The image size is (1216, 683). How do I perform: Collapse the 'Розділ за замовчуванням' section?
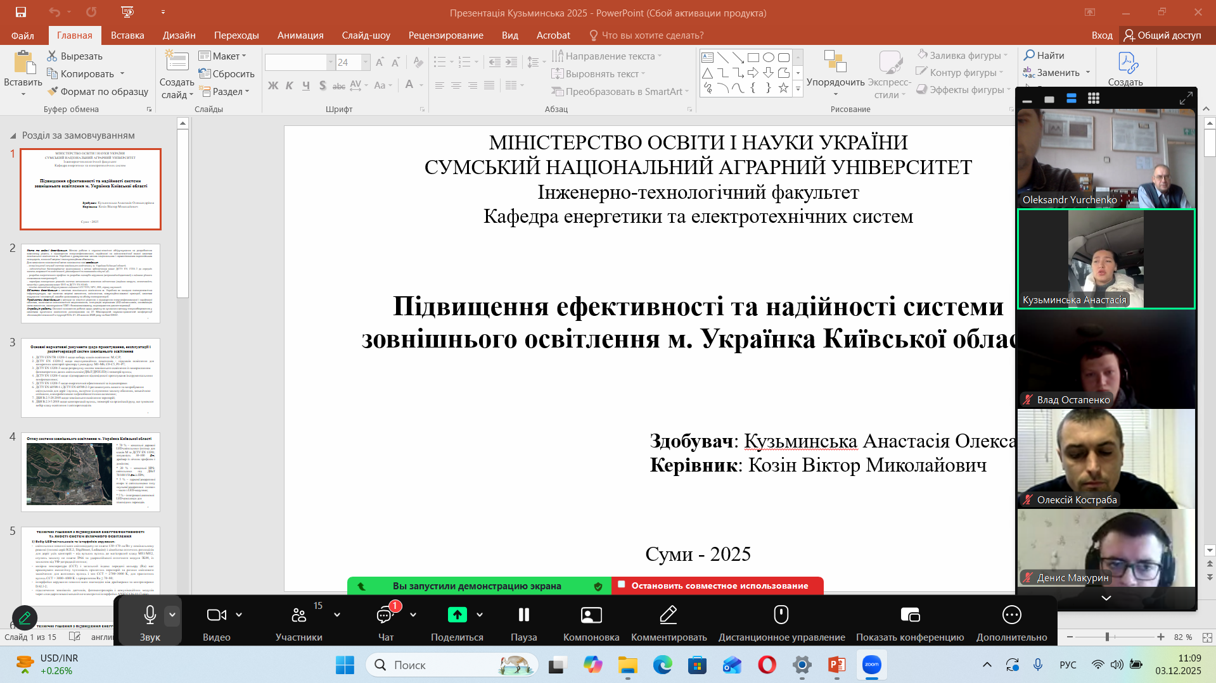click(13, 135)
